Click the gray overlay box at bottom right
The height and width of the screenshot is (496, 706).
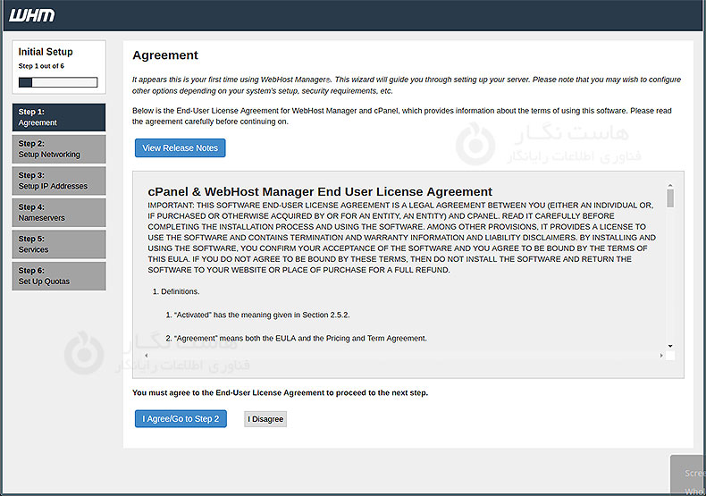pos(688,475)
